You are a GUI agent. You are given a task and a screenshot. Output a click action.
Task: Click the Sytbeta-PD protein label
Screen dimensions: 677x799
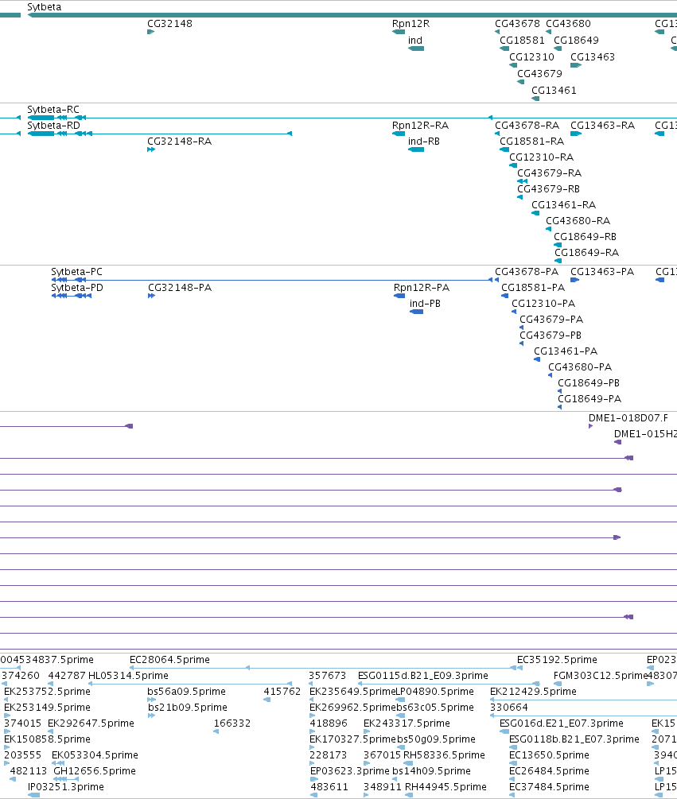pos(77,287)
